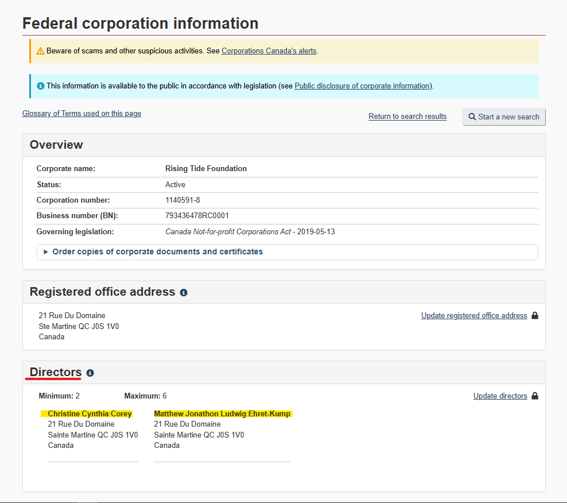Click the info icon next to Directors heading
This screenshot has height=503, width=567.
90,373
